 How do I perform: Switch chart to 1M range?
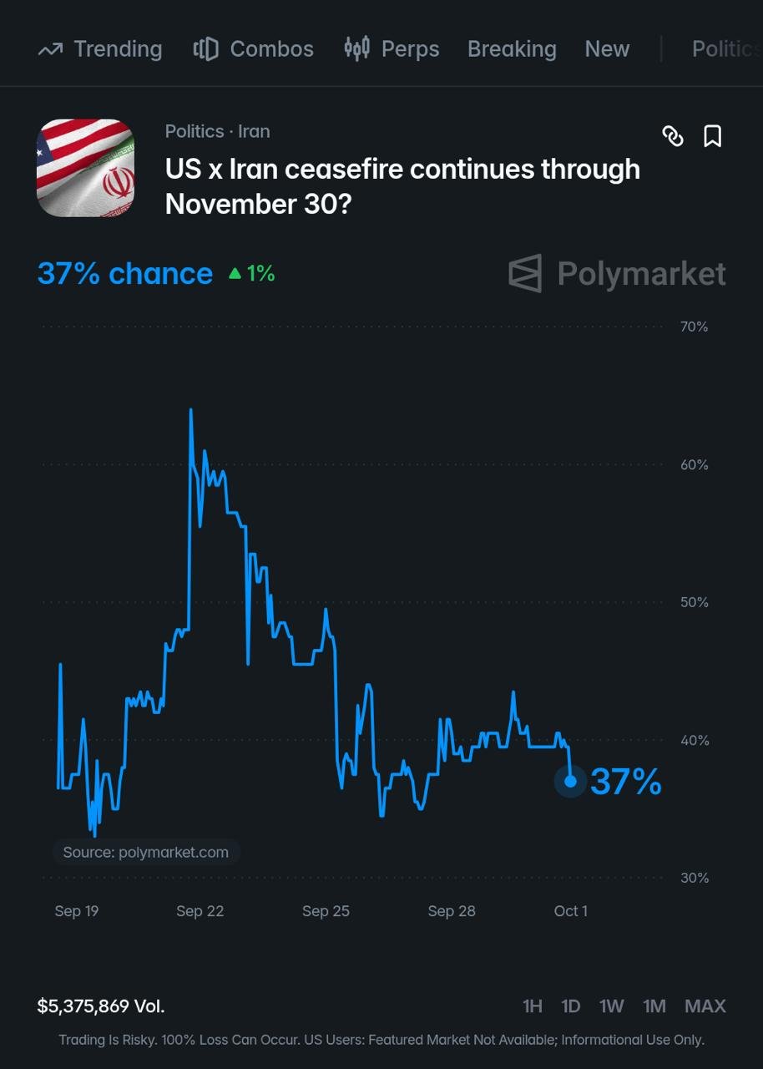(654, 1006)
